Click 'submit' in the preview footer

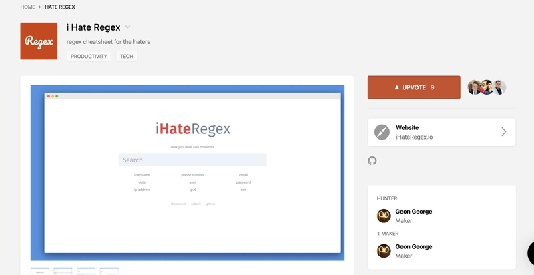pyautogui.click(x=196, y=204)
